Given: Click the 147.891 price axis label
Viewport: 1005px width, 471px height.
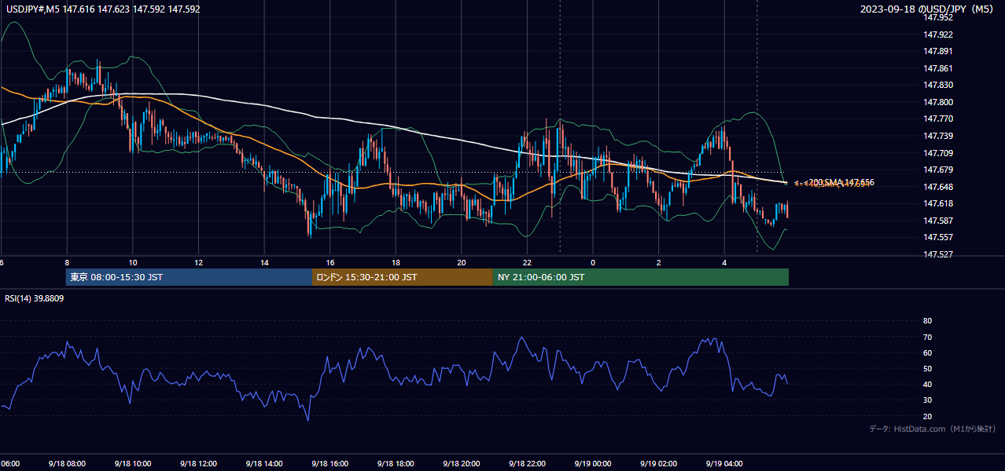Looking at the screenshot, I should [x=939, y=51].
